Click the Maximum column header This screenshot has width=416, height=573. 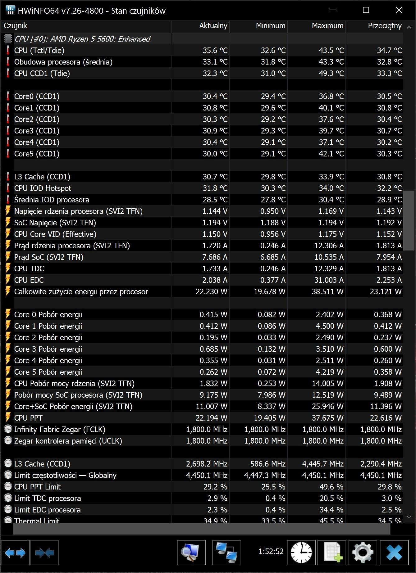tap(317, 26)
